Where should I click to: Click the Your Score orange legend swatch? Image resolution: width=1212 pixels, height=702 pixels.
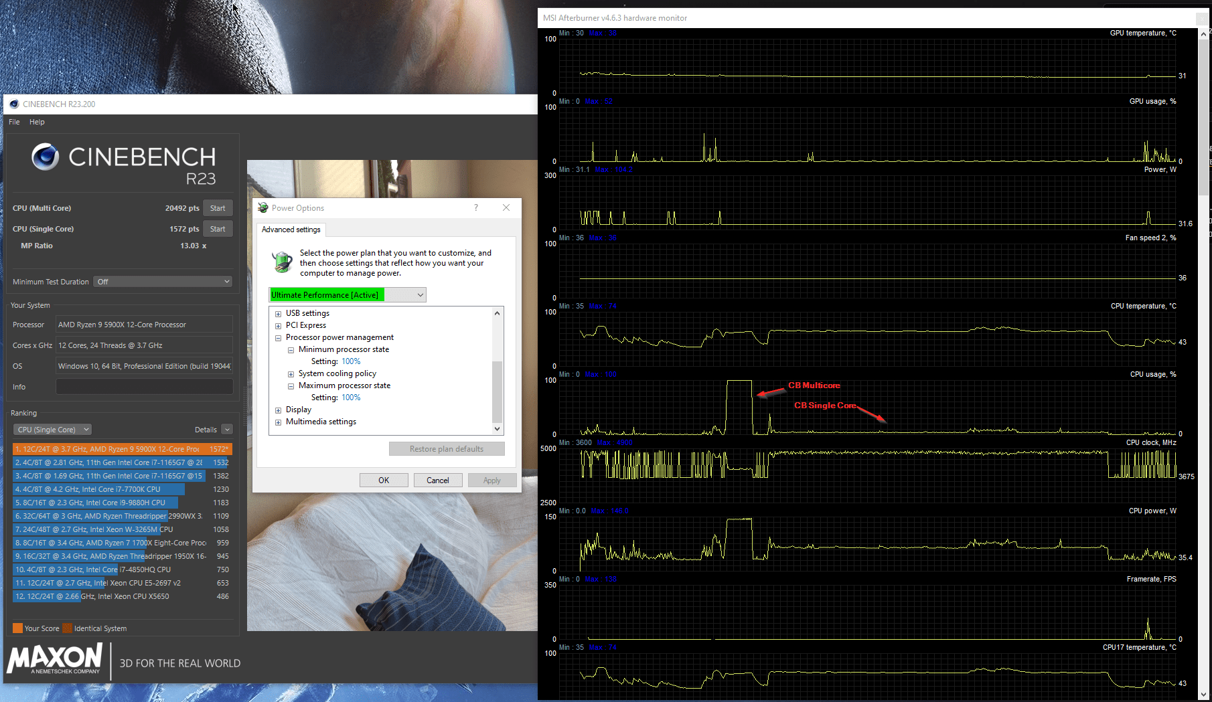click(x=17, y=628)
